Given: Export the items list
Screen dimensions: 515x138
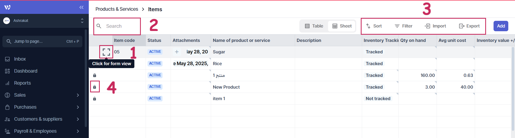Looking at the screenshot, I should (469, 26).
